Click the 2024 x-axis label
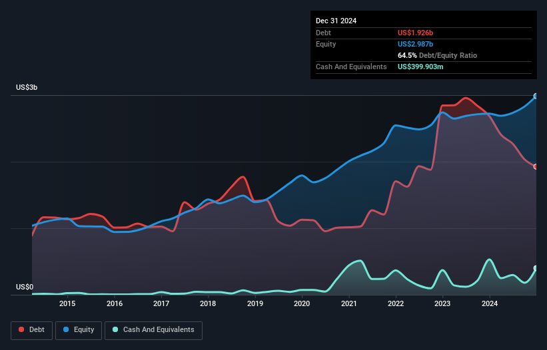The width and height of the screenshot is (547, 350). [x=490, y=303]
